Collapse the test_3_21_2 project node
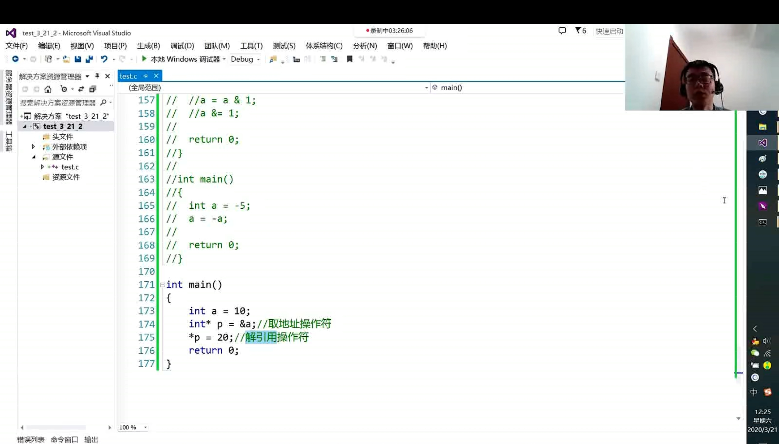This screenshot has height=444, width=779. [25, 126]
